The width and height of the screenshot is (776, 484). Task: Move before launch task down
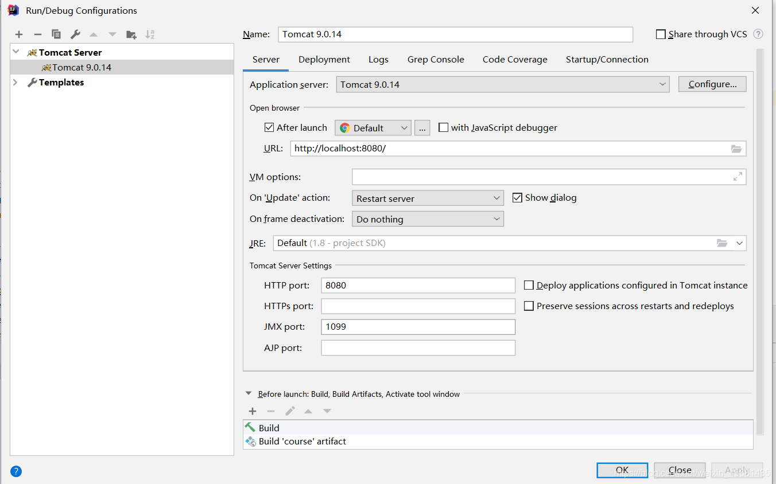[x=327, y=411]
